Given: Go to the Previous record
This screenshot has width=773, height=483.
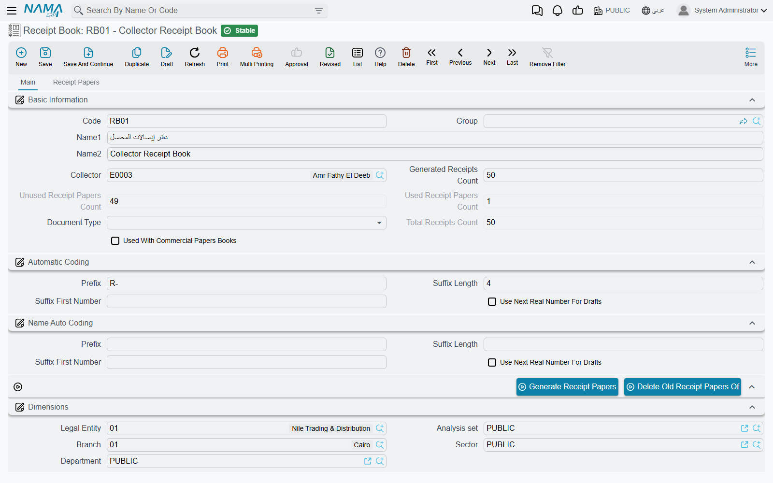Looking at the screenshot, I should point(460,57).
